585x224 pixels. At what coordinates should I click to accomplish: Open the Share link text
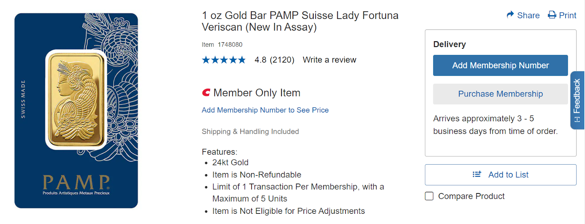tap(528, 15)
